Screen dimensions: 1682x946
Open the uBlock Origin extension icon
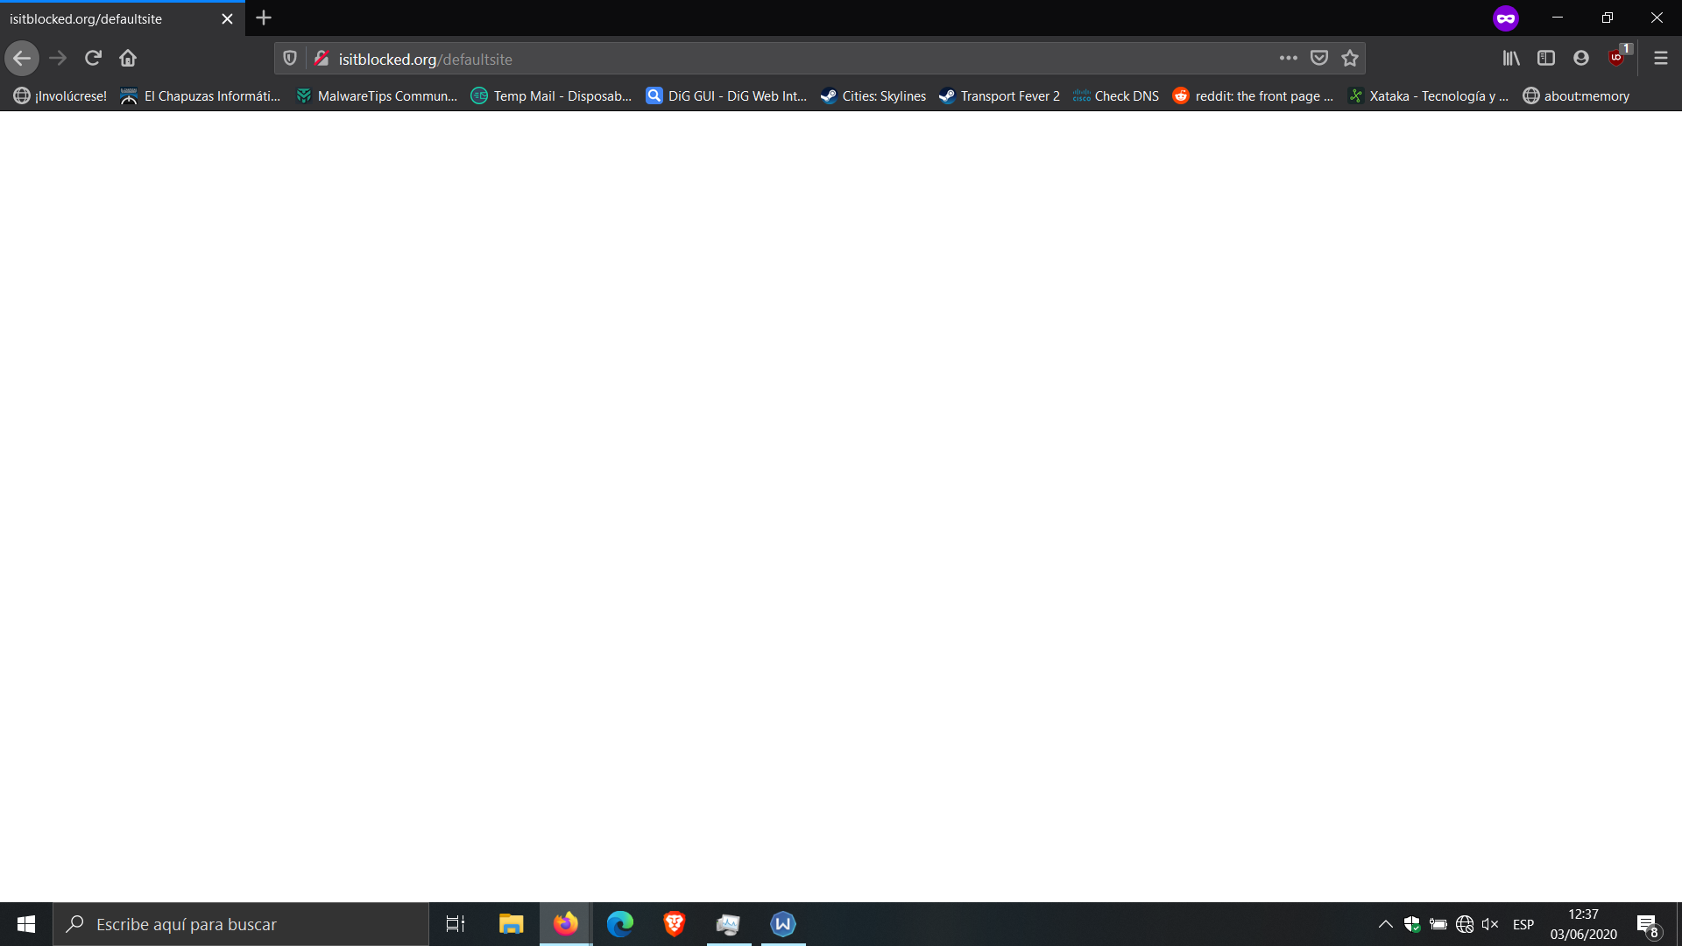(x=1617, y=58)
